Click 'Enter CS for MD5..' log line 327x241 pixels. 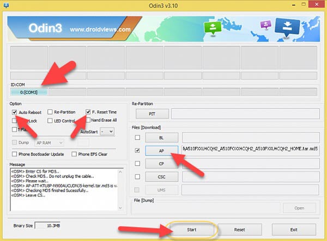pos(43,171)
